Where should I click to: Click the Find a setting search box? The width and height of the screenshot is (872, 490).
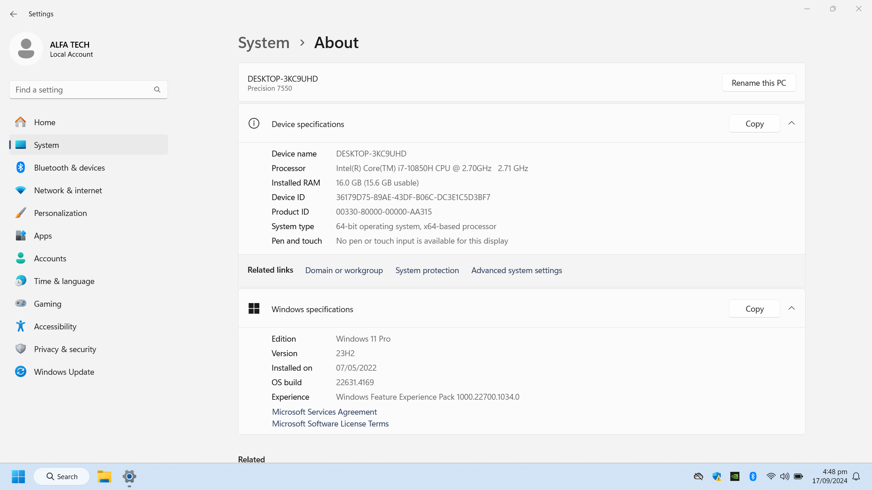(x=89, y=90)
